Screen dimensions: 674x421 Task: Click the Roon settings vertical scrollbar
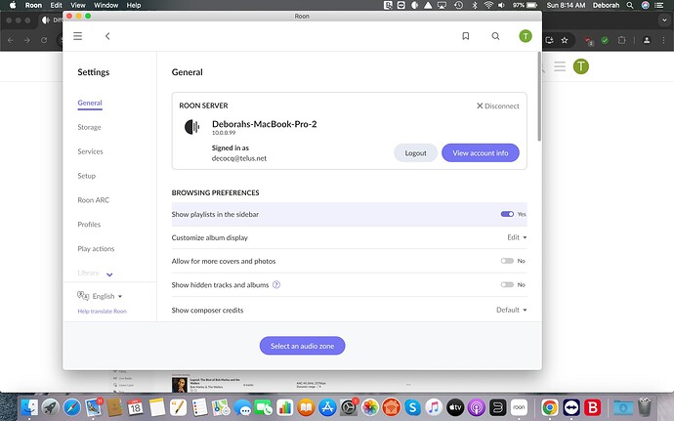coord(539,97)
